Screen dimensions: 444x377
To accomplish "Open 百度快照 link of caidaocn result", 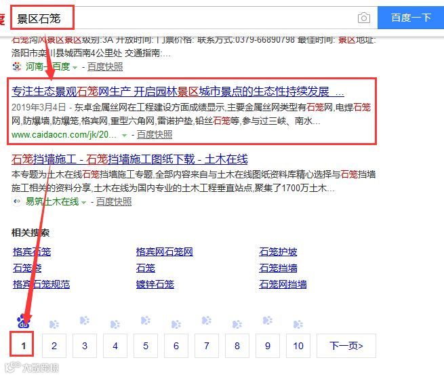I will point(155,134).
